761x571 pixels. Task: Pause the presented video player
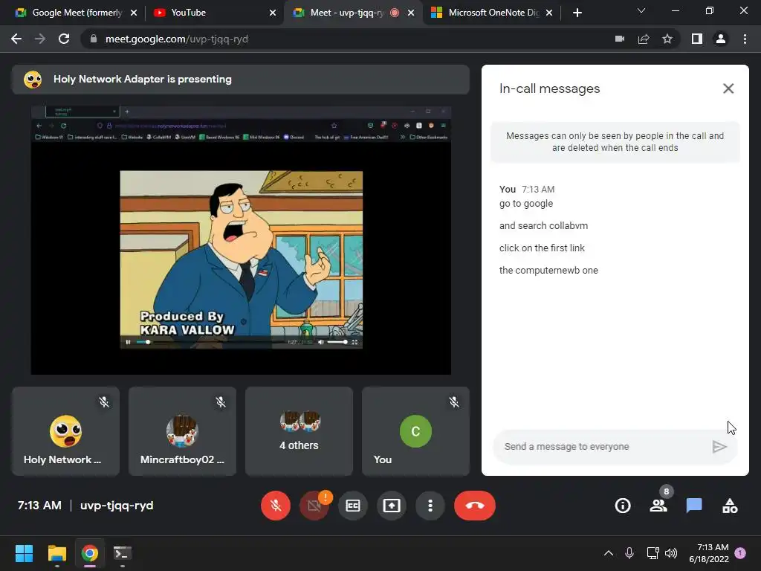[128, 342]
